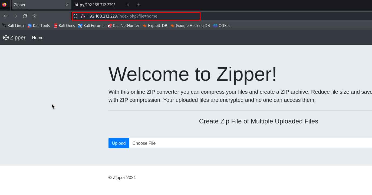The width and height of the screenshot is (372, 195).
Task: Close the Zipper tab
Action: pyautogui.click(x=67, y=5)
